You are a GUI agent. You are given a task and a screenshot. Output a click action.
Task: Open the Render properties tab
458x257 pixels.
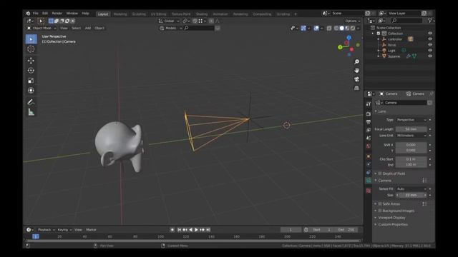[x=369, y=114]
